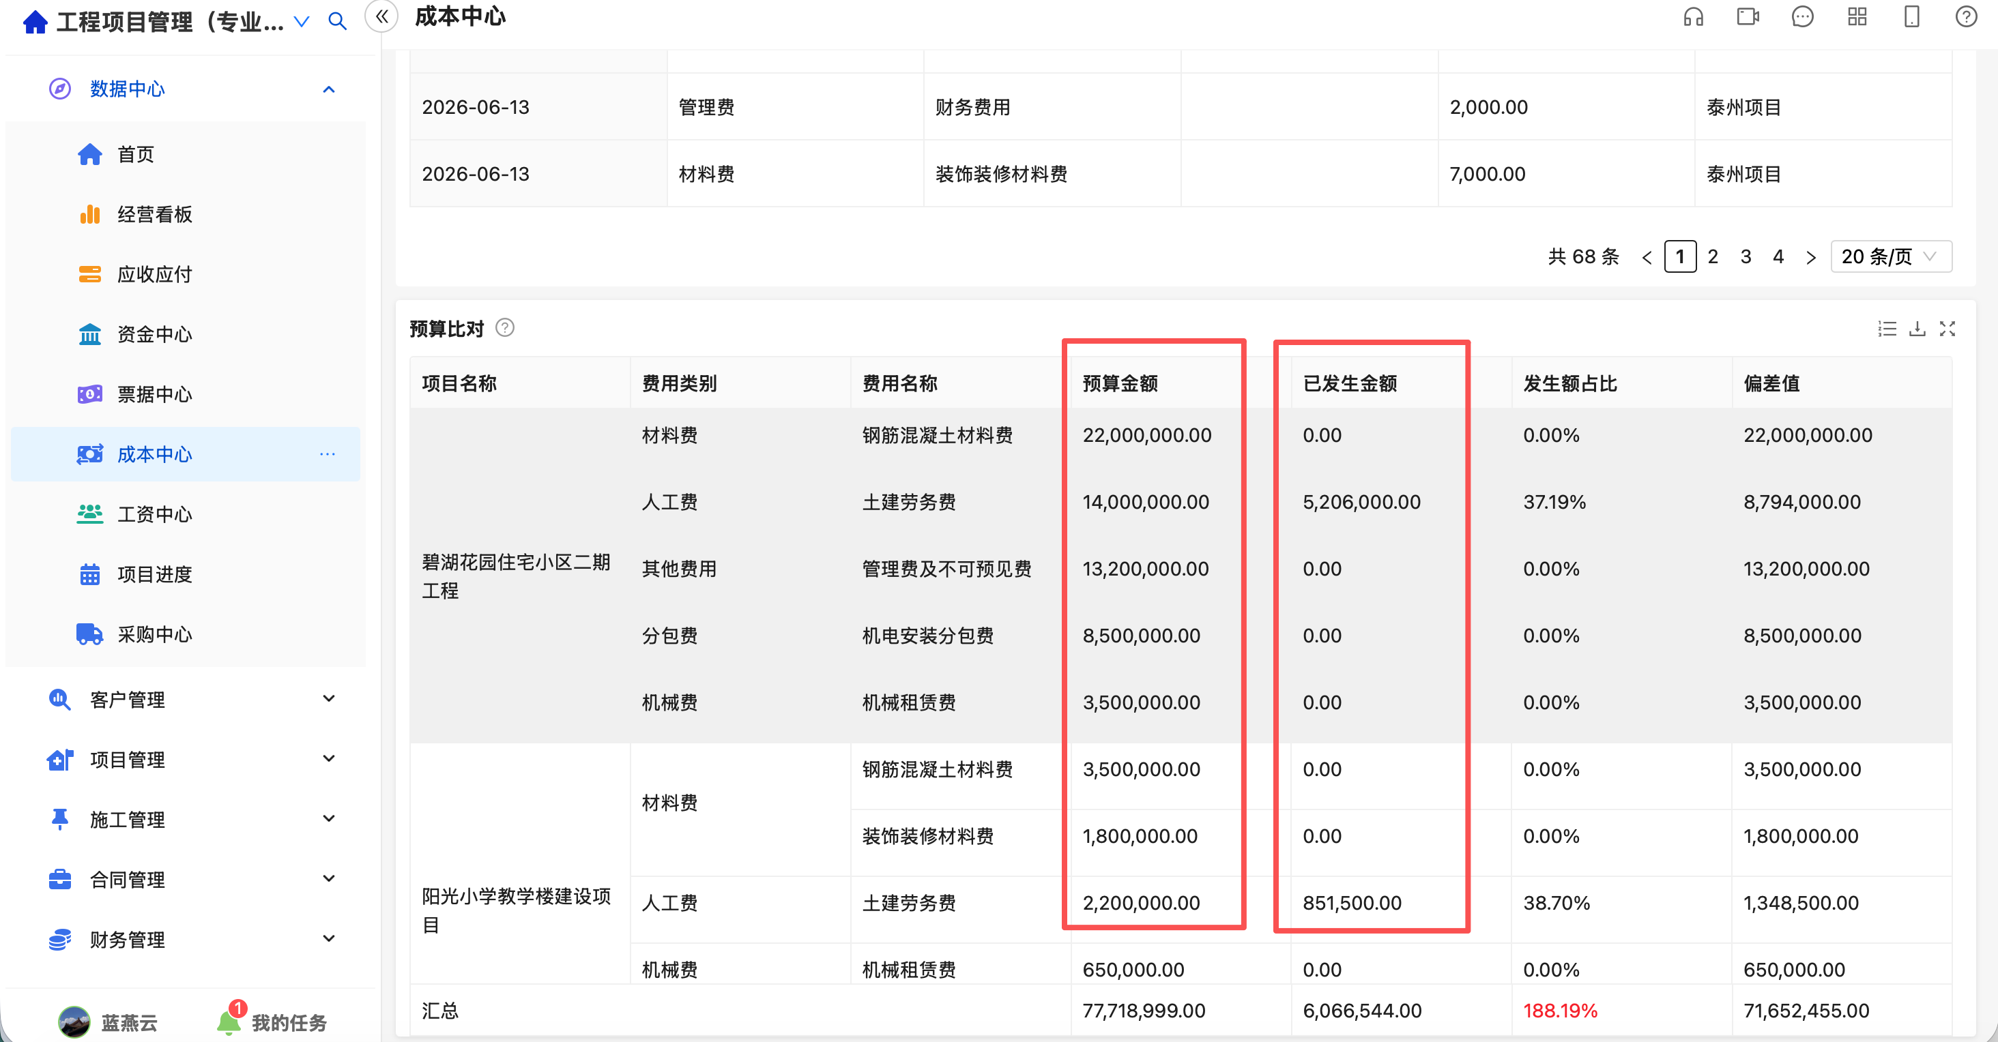Expand the 合同管理 menu group

186,879
